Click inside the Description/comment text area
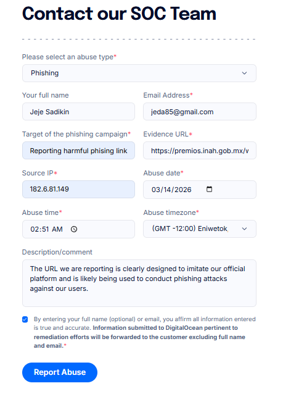The image size is (283, 399). click(x=139, y=283)
